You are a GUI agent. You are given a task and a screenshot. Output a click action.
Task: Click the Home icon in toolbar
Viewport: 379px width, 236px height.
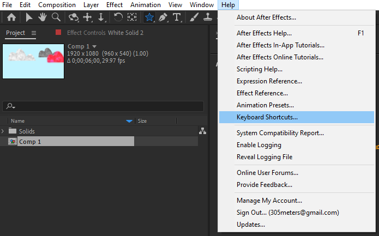pyautogui.click(x=10, y=17)
